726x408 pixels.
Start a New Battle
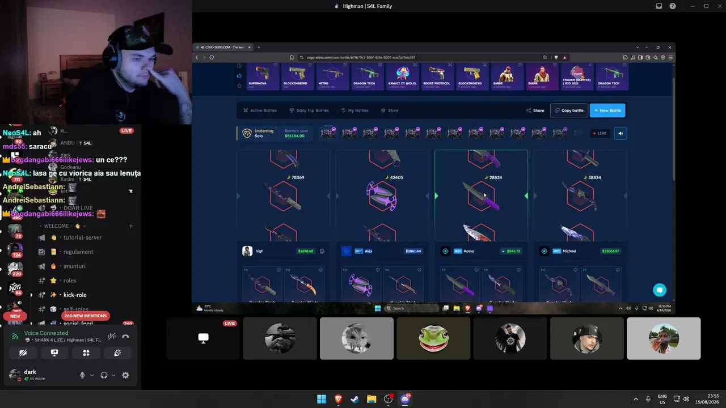607,110
